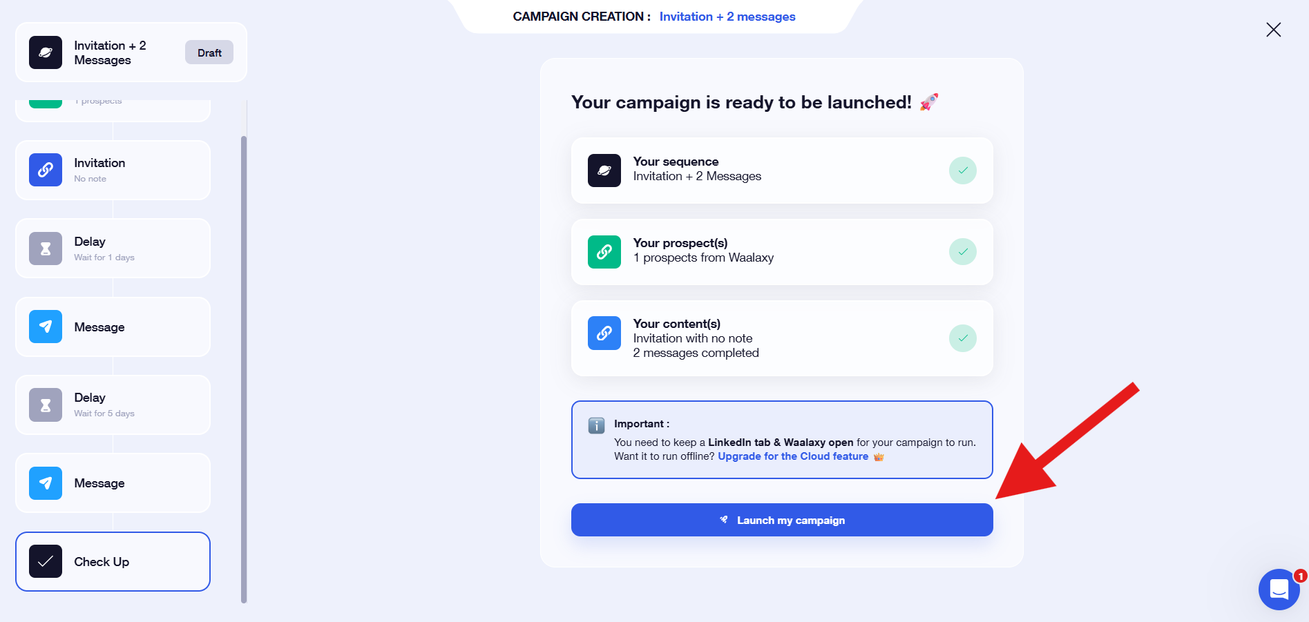Viewport: 1309px width, 622px height.
Task: Click the green checkmark next to Your content(s)
Action: click(x=963, y=338)
